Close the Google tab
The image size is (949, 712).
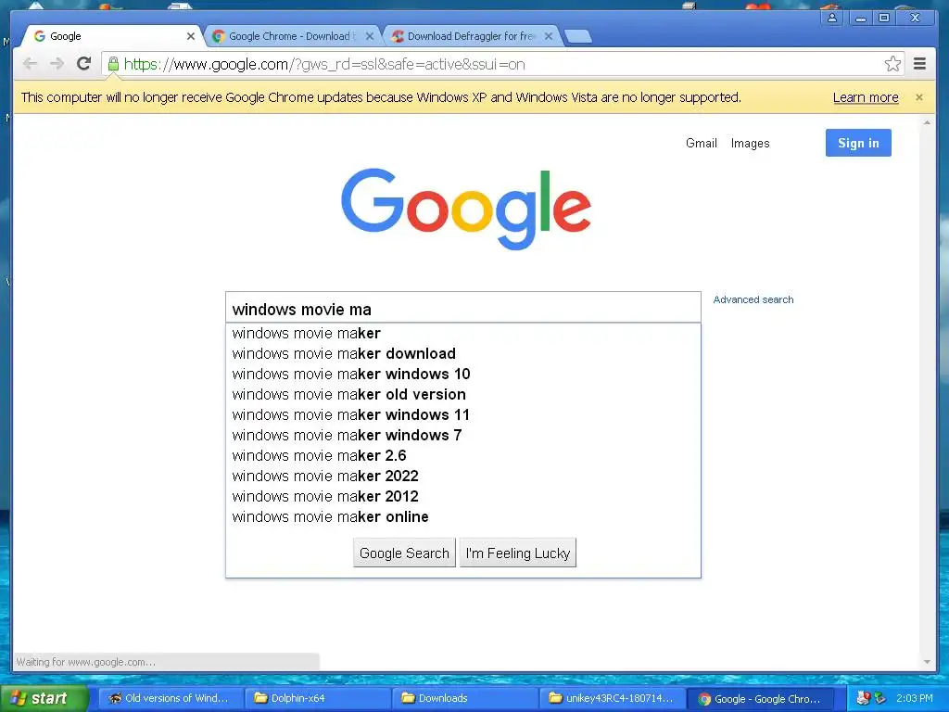(x=191, y=36)
